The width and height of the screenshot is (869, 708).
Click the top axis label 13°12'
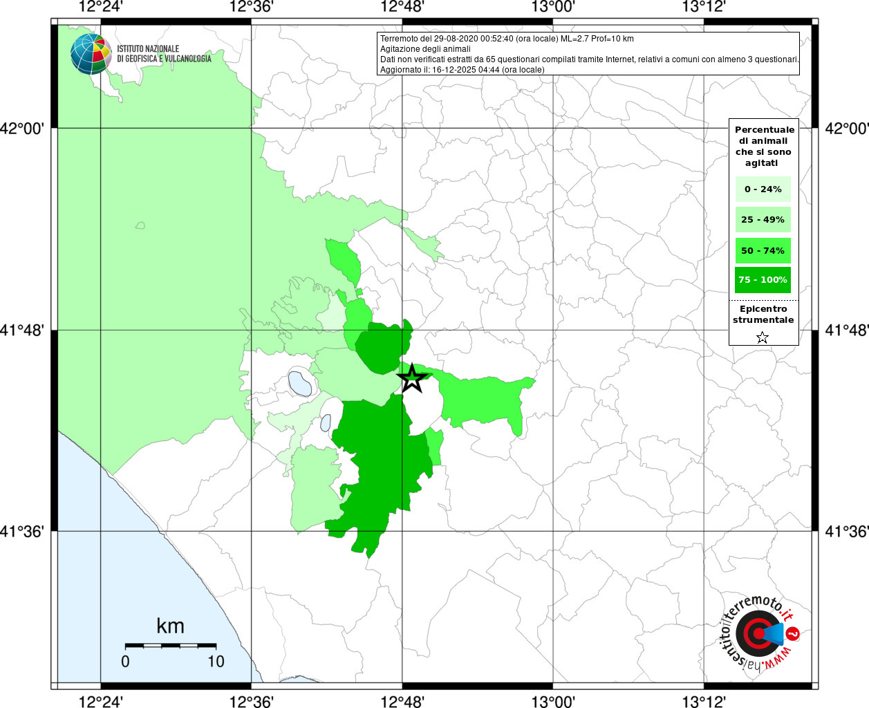[704, 7]
